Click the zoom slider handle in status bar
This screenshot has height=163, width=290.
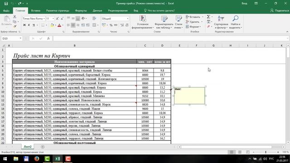point(266,152)
